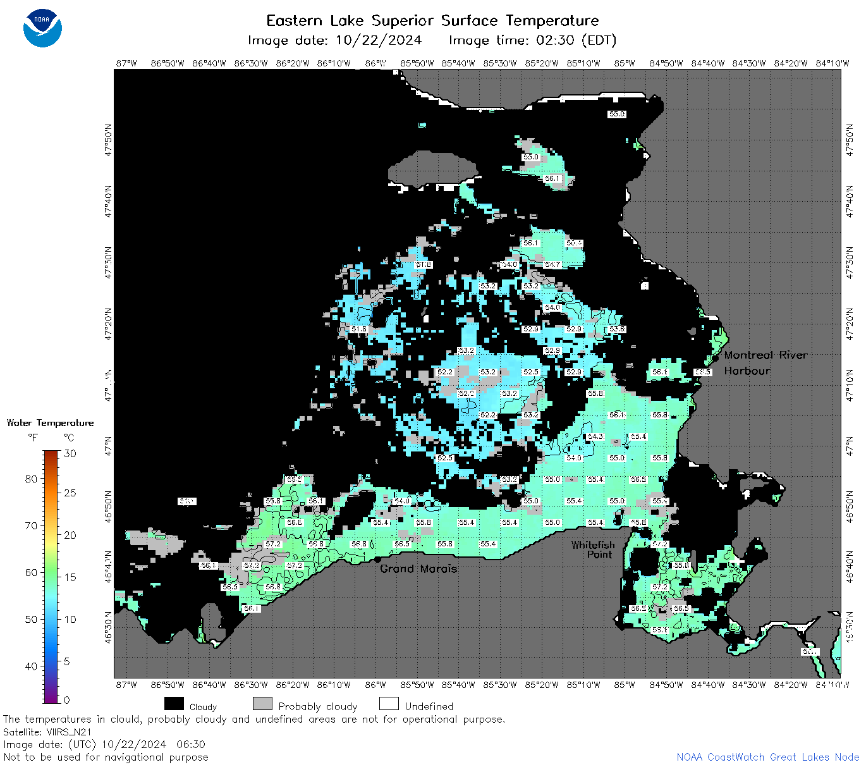866x767 pixels.
Task: Click the 0 tick on Celsius scale
Action: 67,700
